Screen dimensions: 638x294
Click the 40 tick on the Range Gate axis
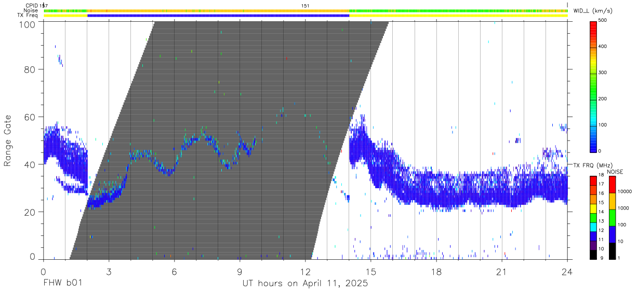click(30, 164)
